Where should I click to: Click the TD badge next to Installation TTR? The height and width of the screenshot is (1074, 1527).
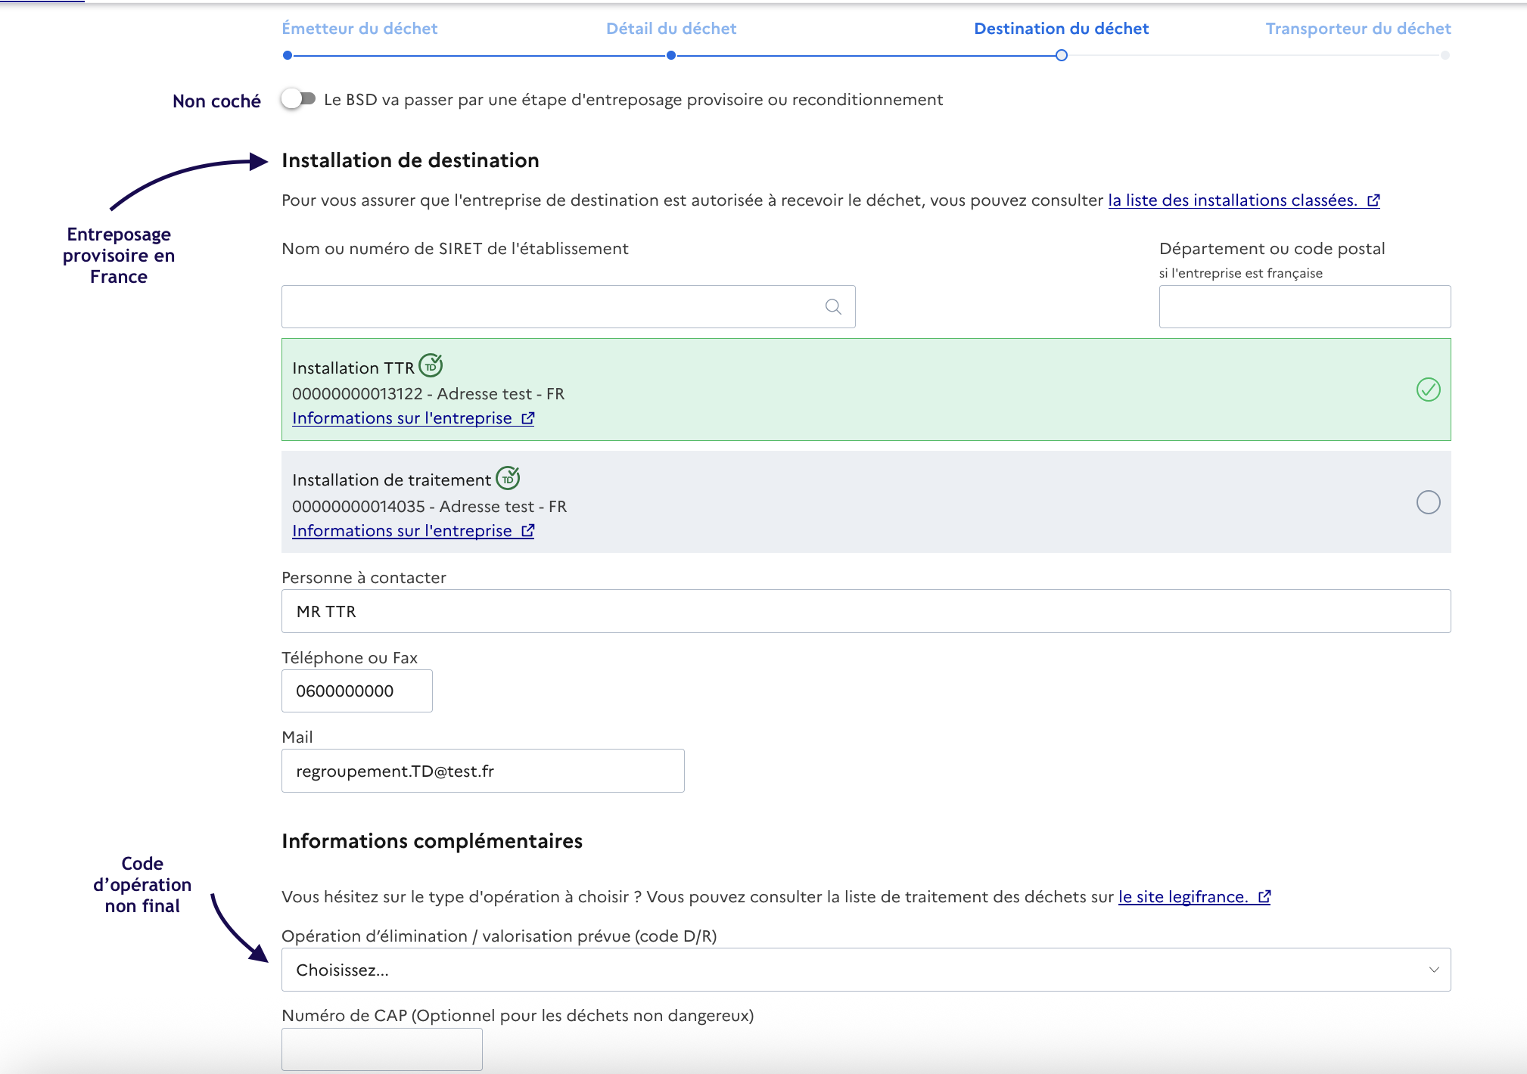tap(431, 366)
